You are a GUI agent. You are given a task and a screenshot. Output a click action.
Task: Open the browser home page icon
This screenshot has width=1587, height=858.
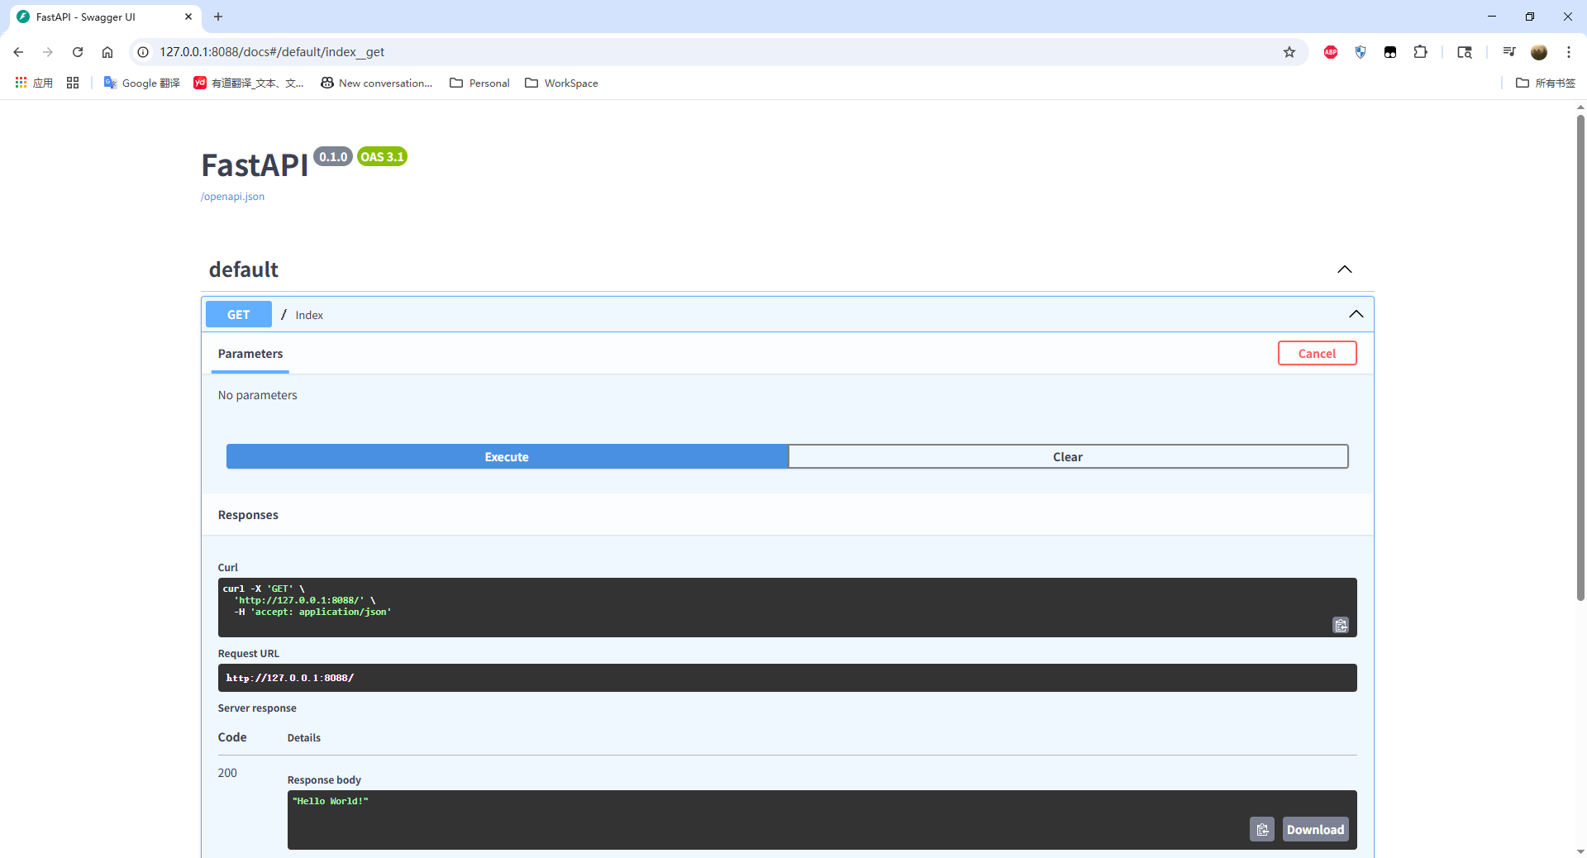point(107,52)
